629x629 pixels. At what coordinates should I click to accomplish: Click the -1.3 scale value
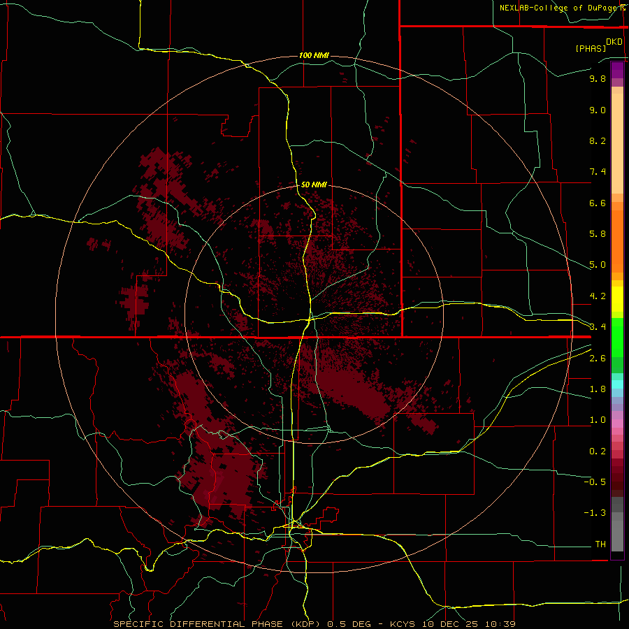coord(595,513)
